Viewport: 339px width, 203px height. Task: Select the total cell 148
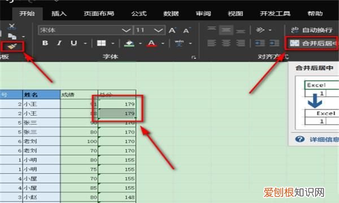pos(117,197)
